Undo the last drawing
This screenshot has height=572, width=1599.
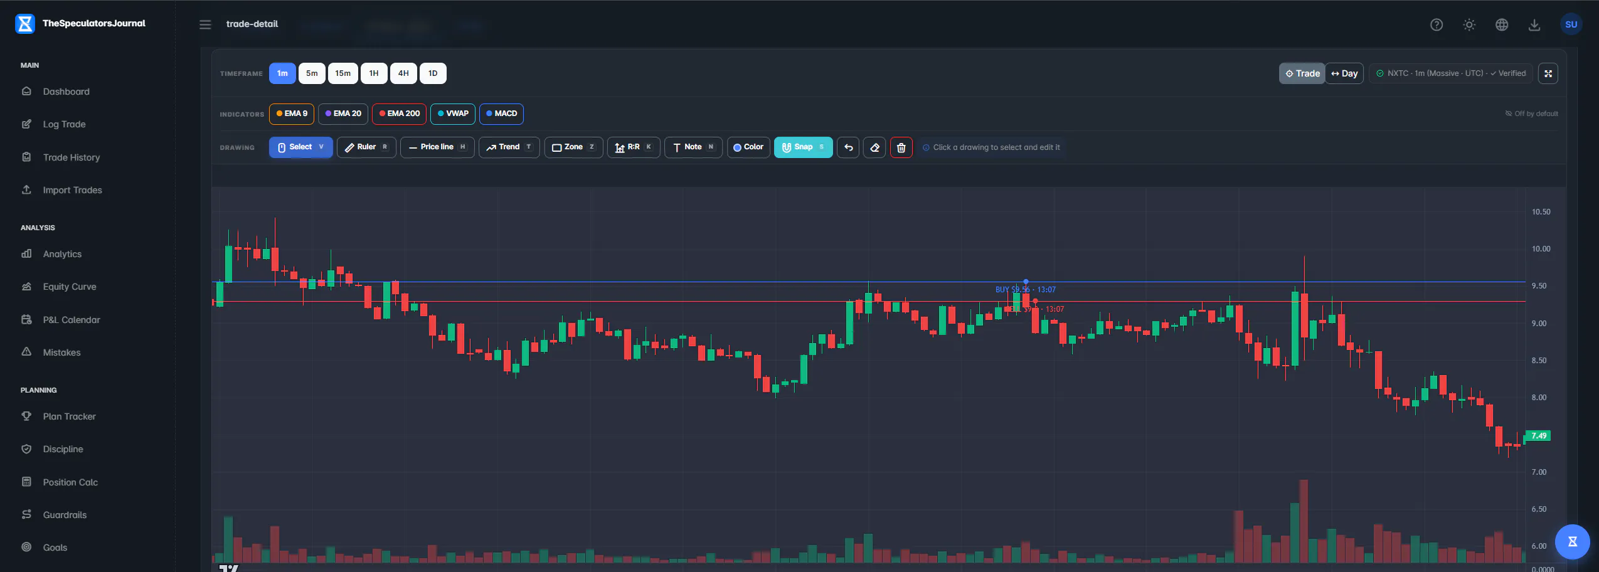pos(848,147)
